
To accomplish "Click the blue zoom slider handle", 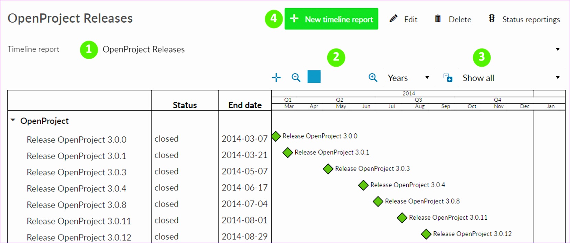I will coord(314,77).
